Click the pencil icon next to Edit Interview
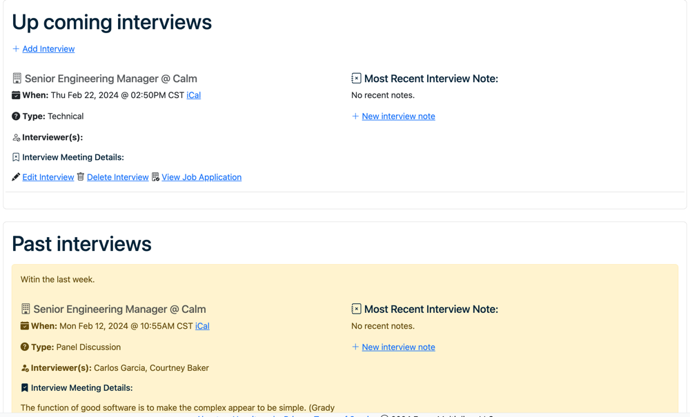690x417 pixels. (x=16, y=177)
